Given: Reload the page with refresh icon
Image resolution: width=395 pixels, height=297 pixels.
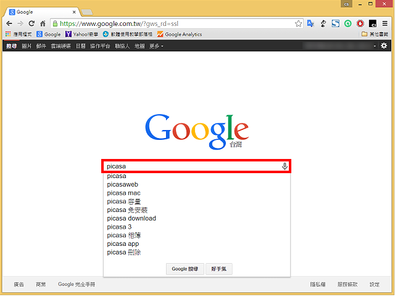Looking at the screenshot, I should 31,23.
